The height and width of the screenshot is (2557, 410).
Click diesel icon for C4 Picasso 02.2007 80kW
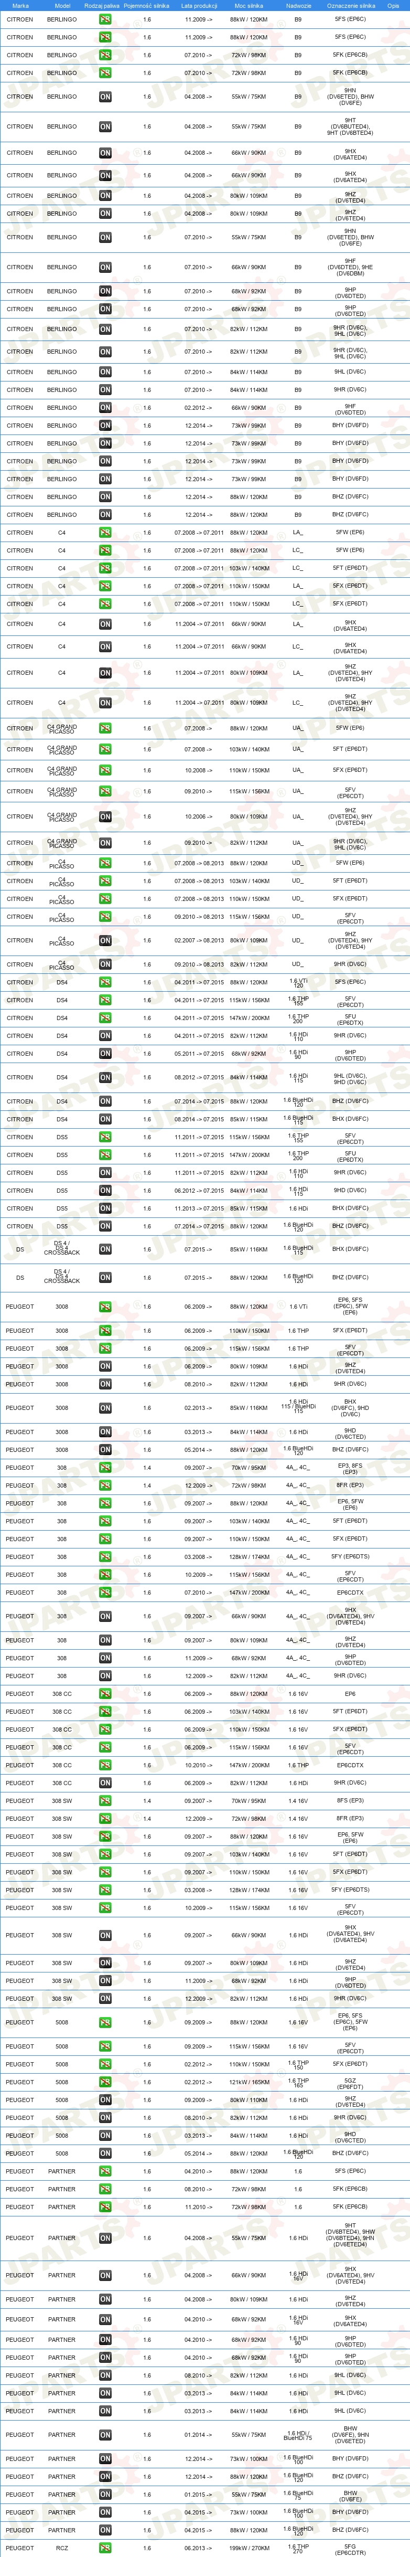click(x=105, y=941)
